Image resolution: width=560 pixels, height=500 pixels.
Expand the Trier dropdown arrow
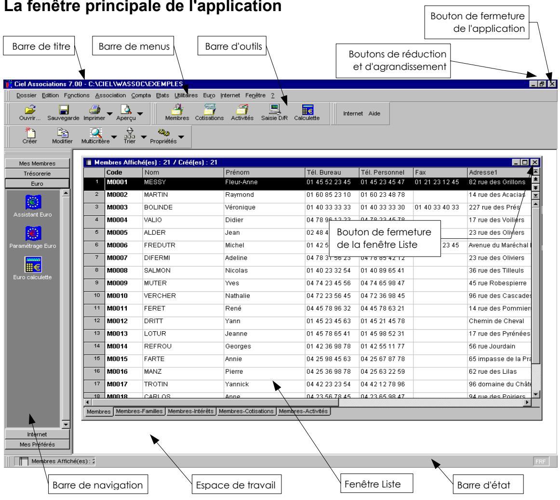tap(144, 137)
